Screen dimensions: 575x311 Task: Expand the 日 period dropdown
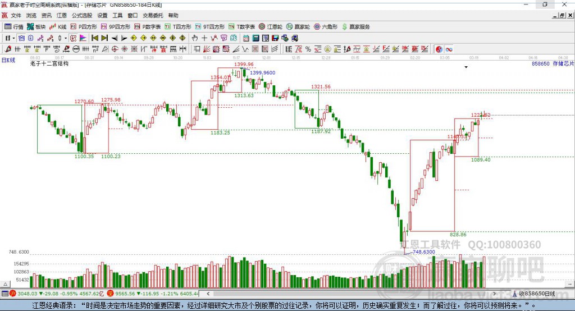pyautogui.click(x=13, y=38)
